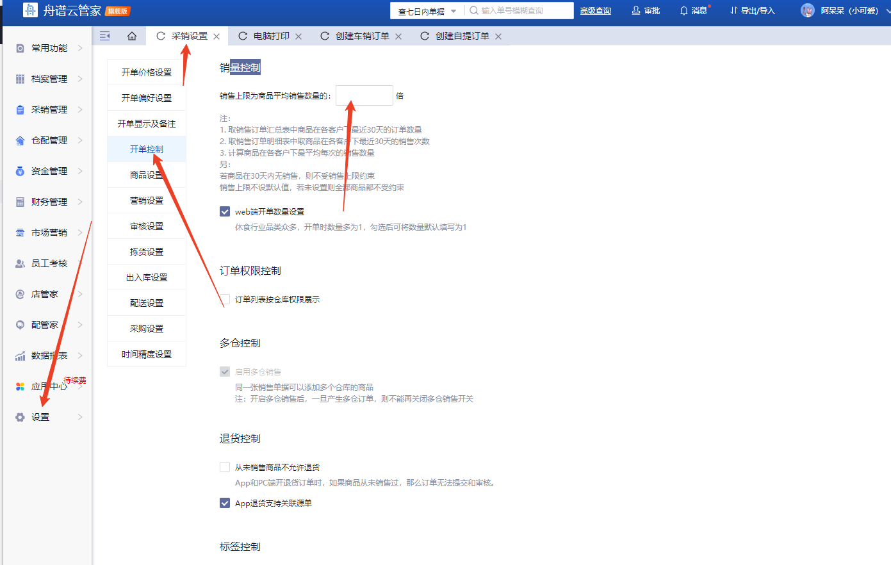This screenshot has height=565, width=891.
Task: Select 商品设置 in settings menu
Action: (147, 175)
